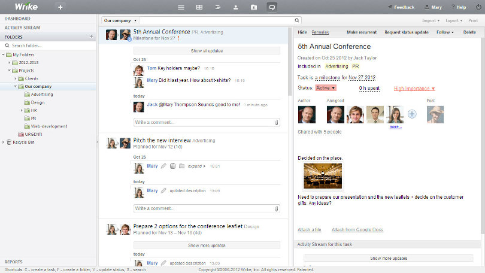The image size is (485, 273).
Task: Go to Dashboard
Action: coord(17,19)
